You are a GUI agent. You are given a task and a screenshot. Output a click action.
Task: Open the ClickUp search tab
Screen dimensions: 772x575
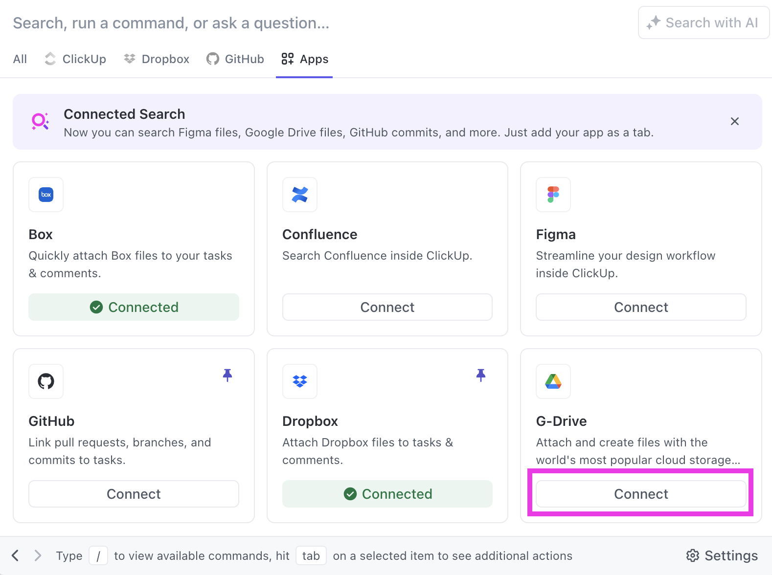point(75,59)
